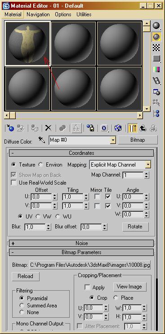Select the Environ radio button
Viewport: 165px width, 334px height.
pos(41,165)
